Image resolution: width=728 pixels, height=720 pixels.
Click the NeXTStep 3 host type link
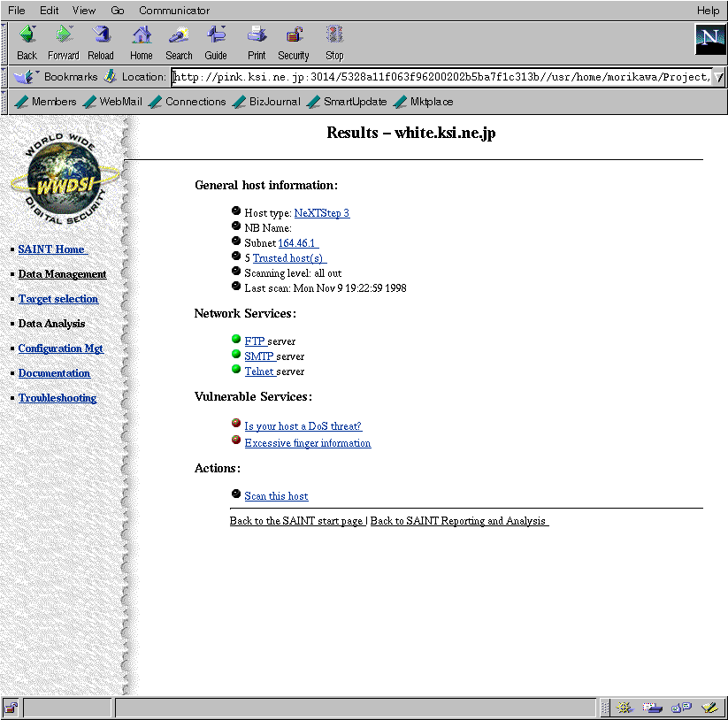pyautogui.click(x=322, y=213)
